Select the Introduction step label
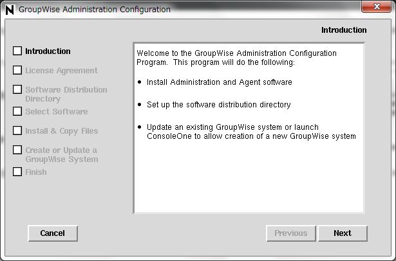 [x=48, y=51]
